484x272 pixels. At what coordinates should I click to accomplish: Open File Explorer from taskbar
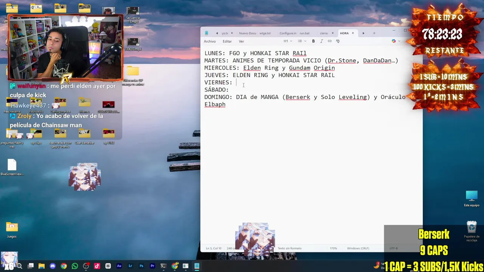click(x=42, y=266)
